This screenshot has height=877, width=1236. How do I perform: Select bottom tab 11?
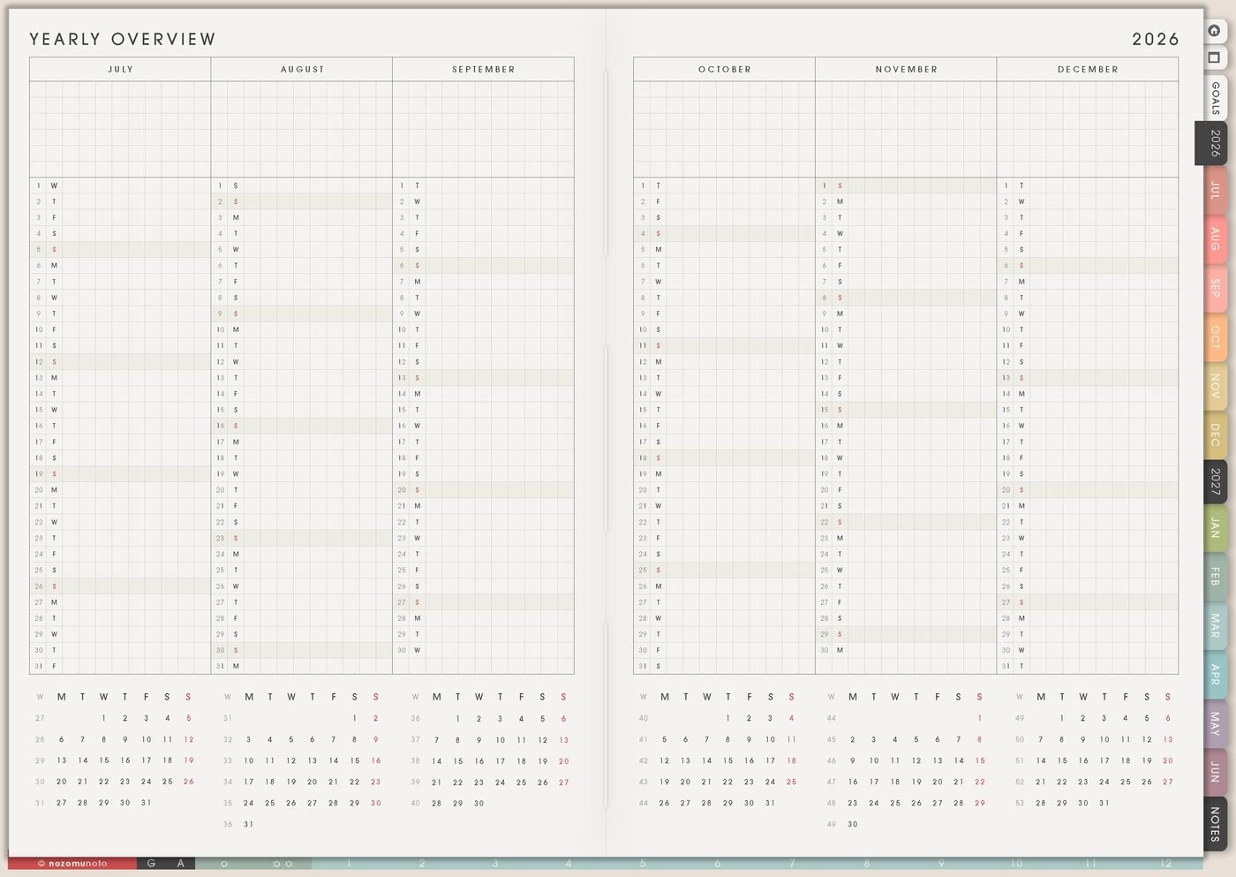pyautogui.click(x=1091, y=863)
